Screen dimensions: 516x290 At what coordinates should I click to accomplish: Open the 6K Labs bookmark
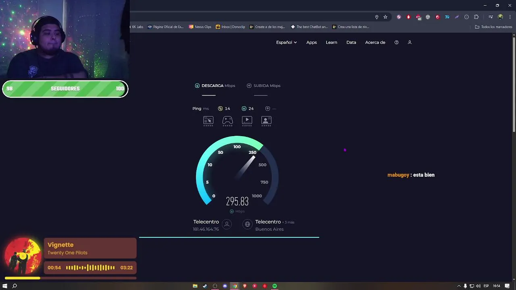tap(137, 27)
